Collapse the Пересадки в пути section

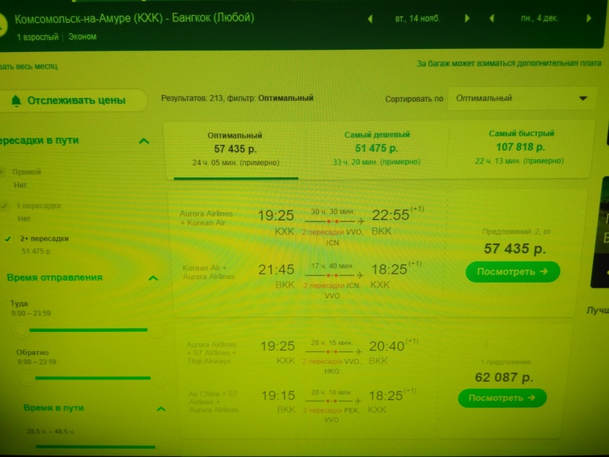(144, 142)
